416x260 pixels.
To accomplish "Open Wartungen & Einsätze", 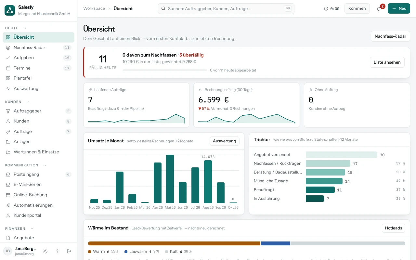I will pyautogui.click(x=38, y=152).
